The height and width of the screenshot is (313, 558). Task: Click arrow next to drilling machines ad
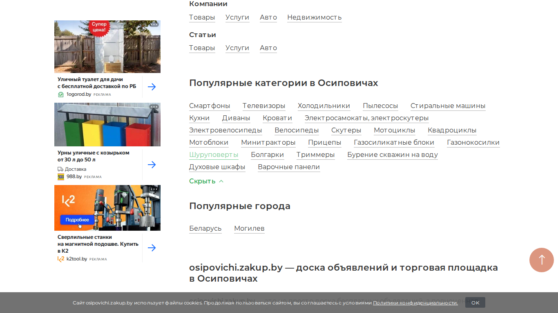(152, 248)
